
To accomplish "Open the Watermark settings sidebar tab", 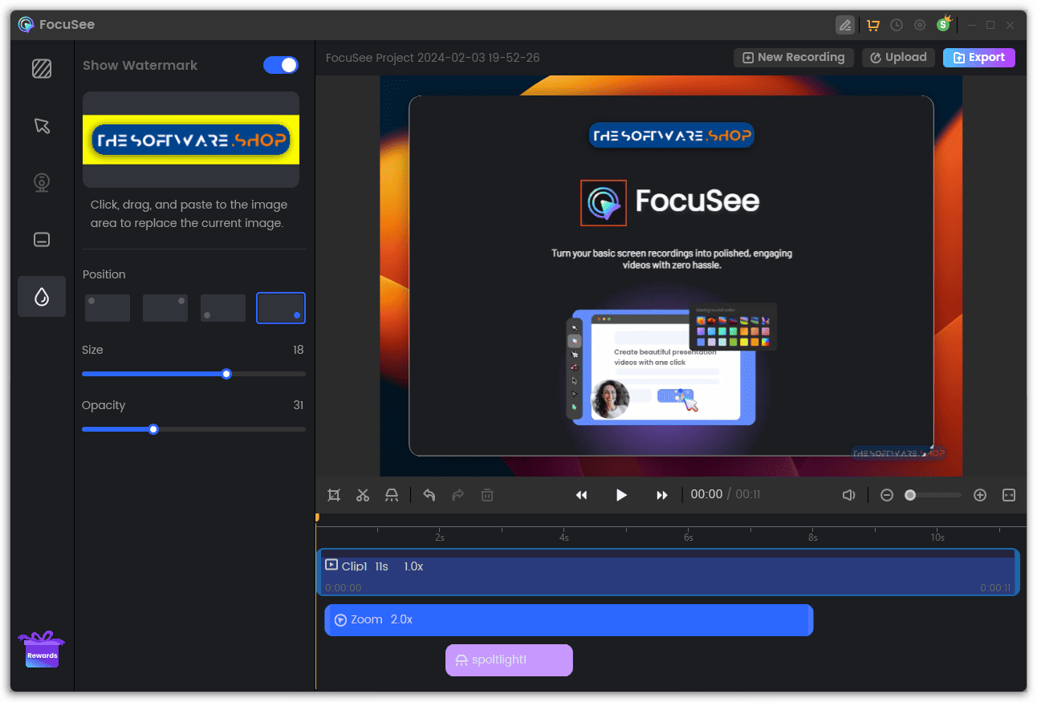I will click(x=42, y=297).
